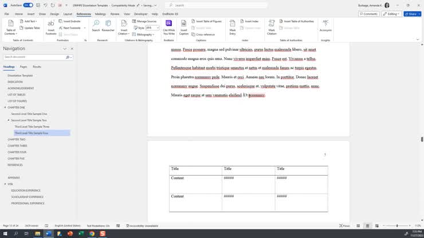
Task: Click Accessibility status in status bar
Action: point(142,226)
